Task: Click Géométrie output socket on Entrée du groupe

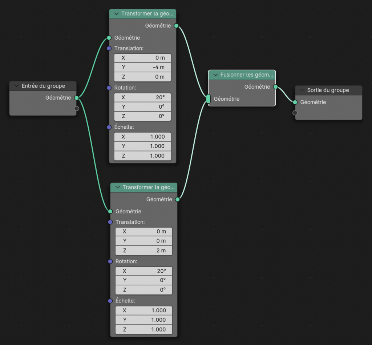Action: pyautogui.click(x=76, y=98)
